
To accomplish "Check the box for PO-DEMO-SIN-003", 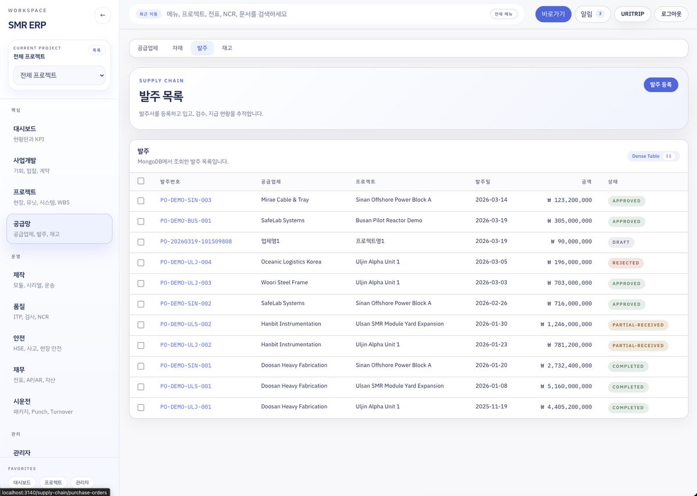I will [x=141, y=200].
